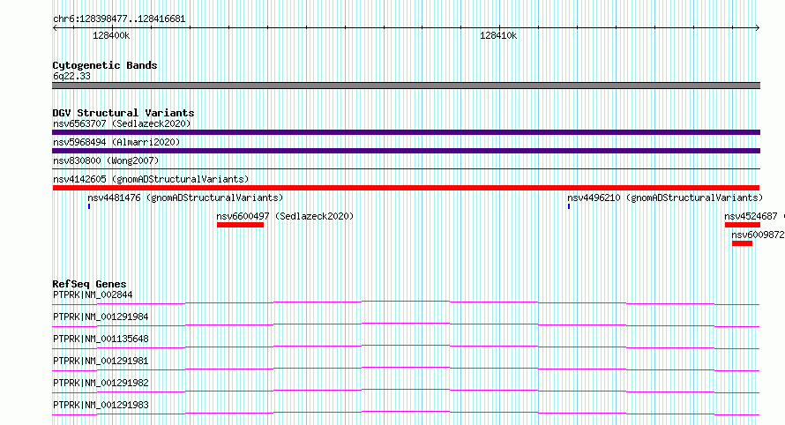Click the long red bar of nsv4142605
Viewport: 785px width, 425px height.
tap(406, 188)
